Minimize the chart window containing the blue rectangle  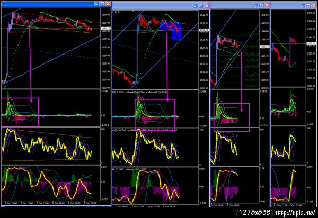[x=195, y=6]
